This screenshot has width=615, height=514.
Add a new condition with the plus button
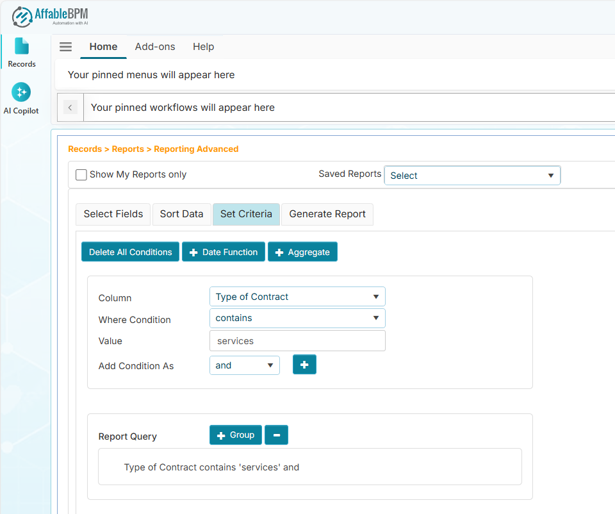tap(304, 364)
